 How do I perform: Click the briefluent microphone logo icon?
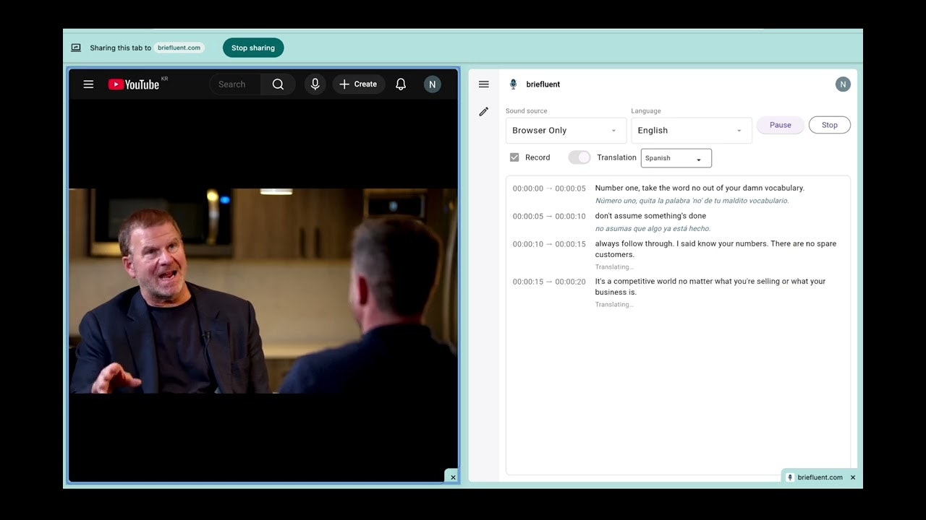click(513, 84)
